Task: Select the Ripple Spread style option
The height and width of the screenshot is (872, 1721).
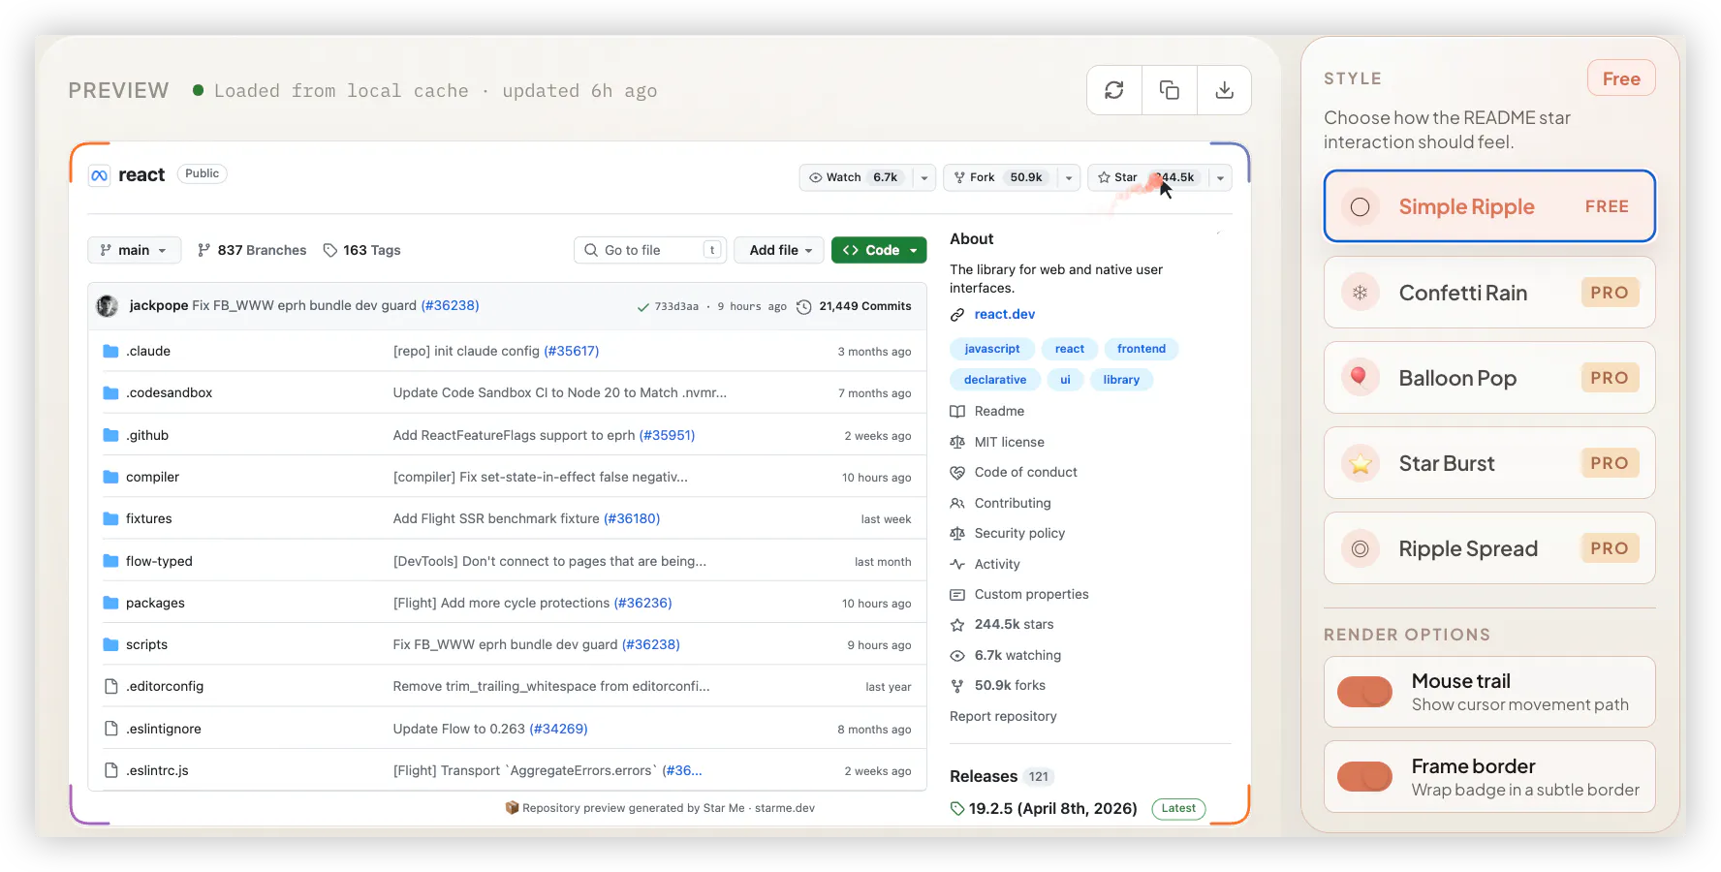Action: (1489, 548)
